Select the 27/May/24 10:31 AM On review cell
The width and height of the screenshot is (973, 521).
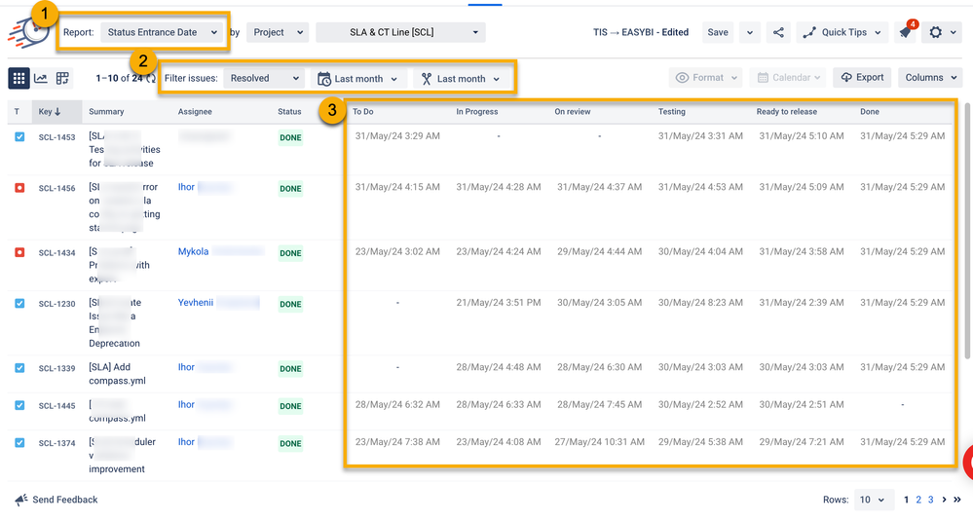pos(599,441)
